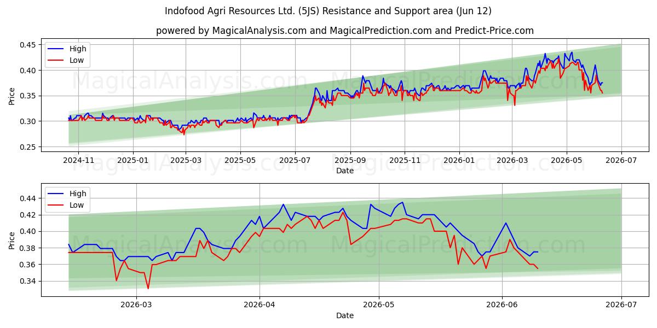Click the '0.30' price tick on the top chart
657x328 pixels.
click(28, 121)
